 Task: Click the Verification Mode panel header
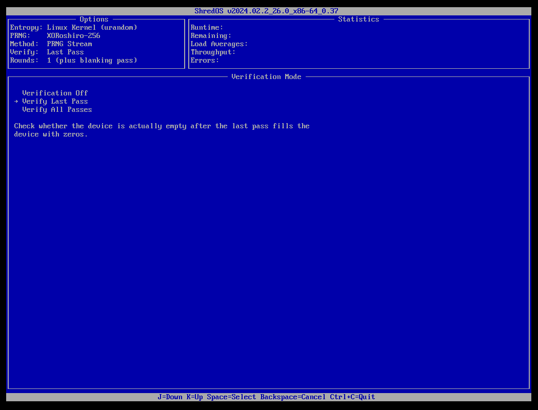pos(266,76)
